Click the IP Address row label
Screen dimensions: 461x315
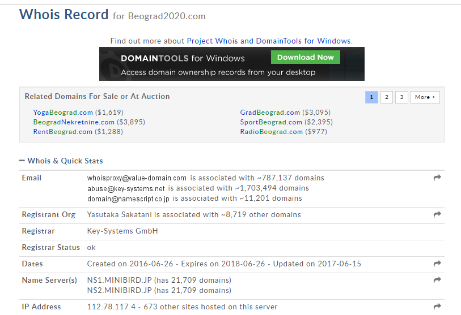tap(41, 307)
